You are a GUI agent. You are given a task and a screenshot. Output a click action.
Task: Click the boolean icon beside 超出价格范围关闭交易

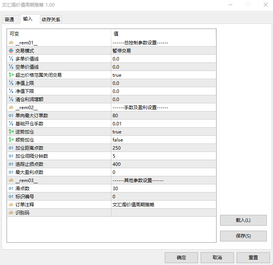click(11, 75)
